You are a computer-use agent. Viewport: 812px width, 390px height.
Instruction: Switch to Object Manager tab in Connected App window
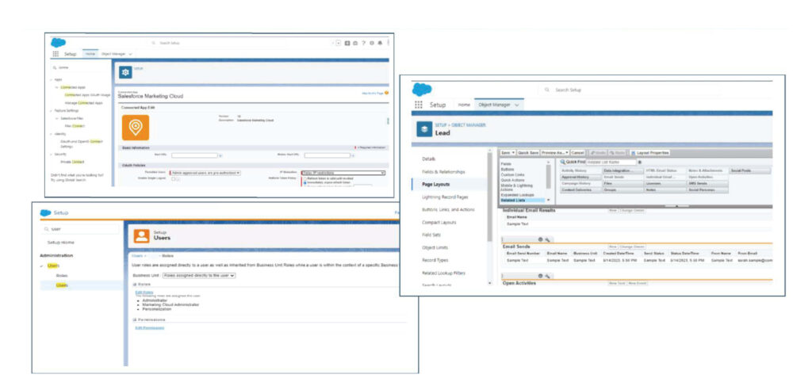pos(113,53)
